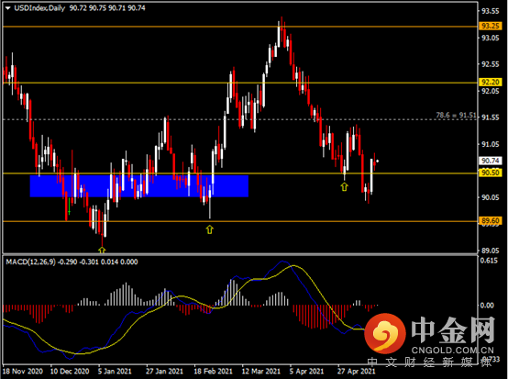Click the 12 Mar 2021 date marker
This screenshot has height=379, width=508.
tap(260, 371)
